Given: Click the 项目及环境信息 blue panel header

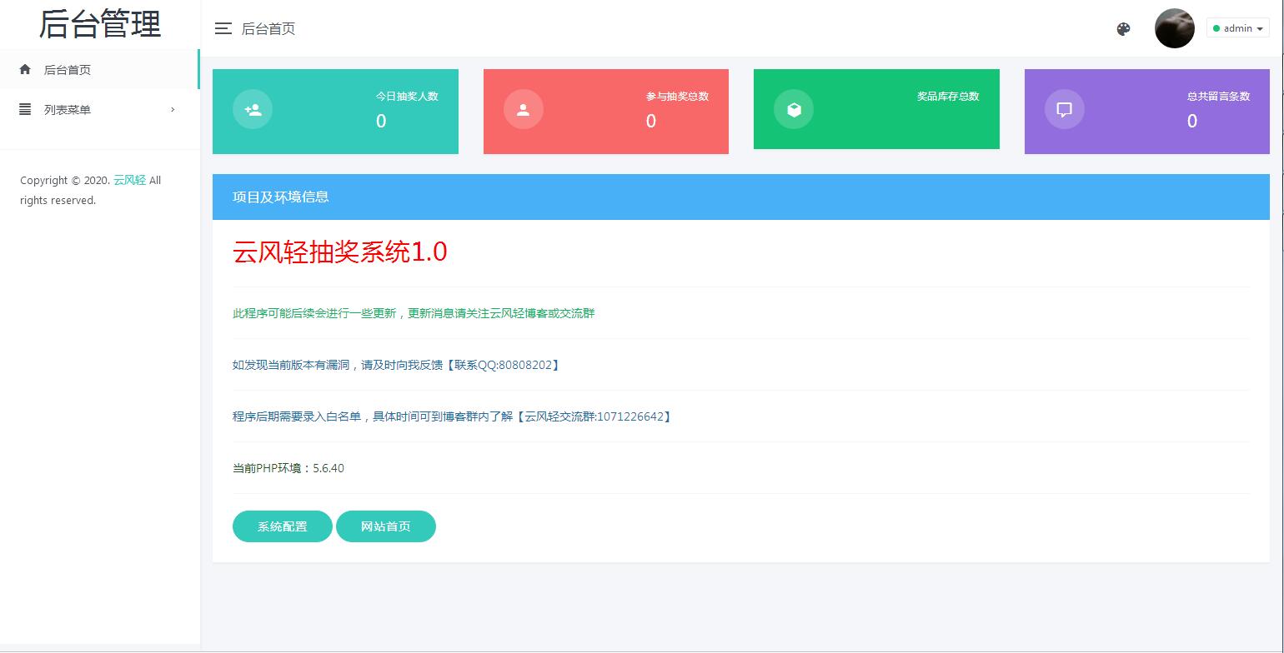Looking at the screenshot, I should click(x=280, y=197).
